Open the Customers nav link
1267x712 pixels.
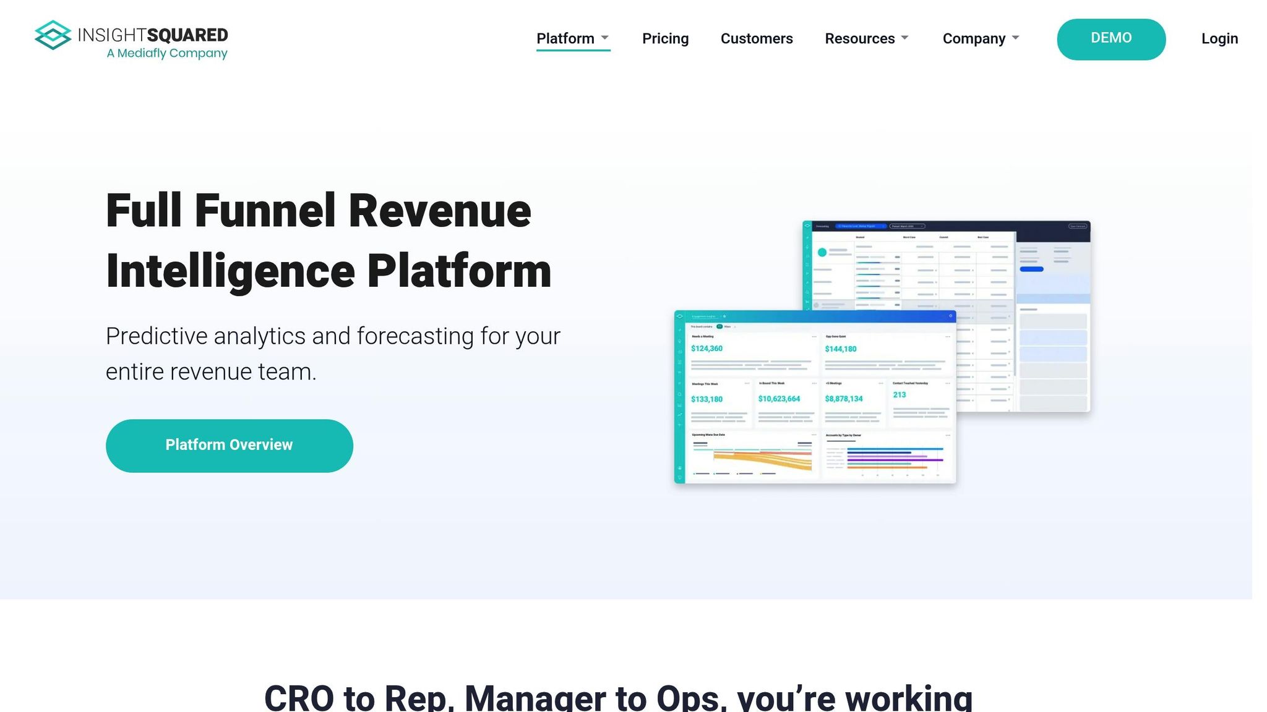[x=756, y=38]
